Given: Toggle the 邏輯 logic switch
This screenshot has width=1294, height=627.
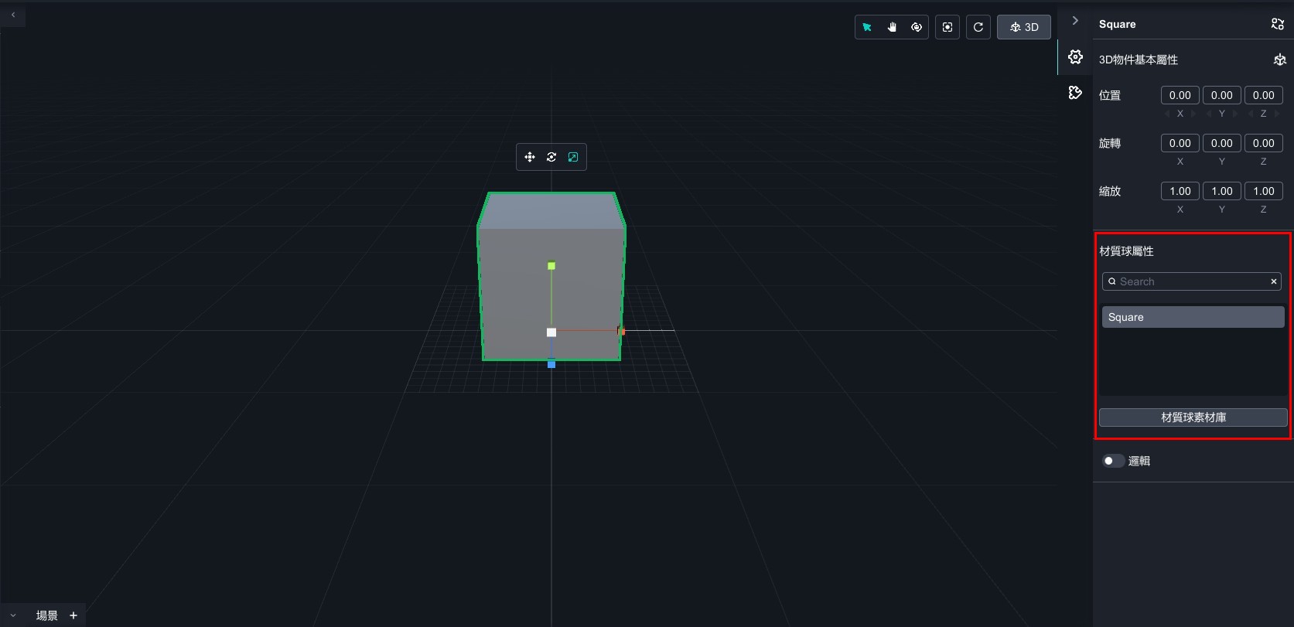Looking at the screenshot, I should (x=1113, y=461).
